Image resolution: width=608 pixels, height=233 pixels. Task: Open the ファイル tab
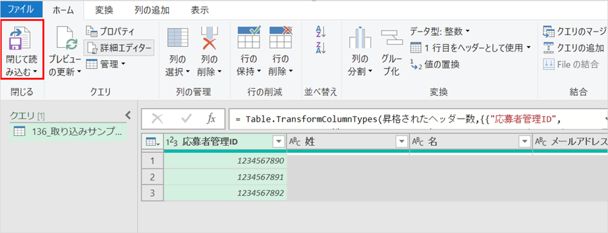21,9
